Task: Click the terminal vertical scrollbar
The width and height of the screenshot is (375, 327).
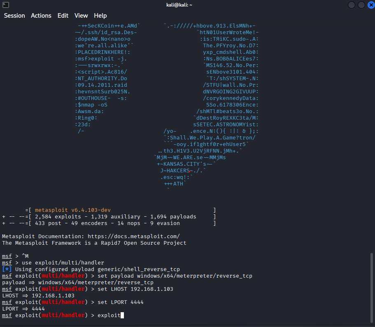Action: tap(371, 288)
